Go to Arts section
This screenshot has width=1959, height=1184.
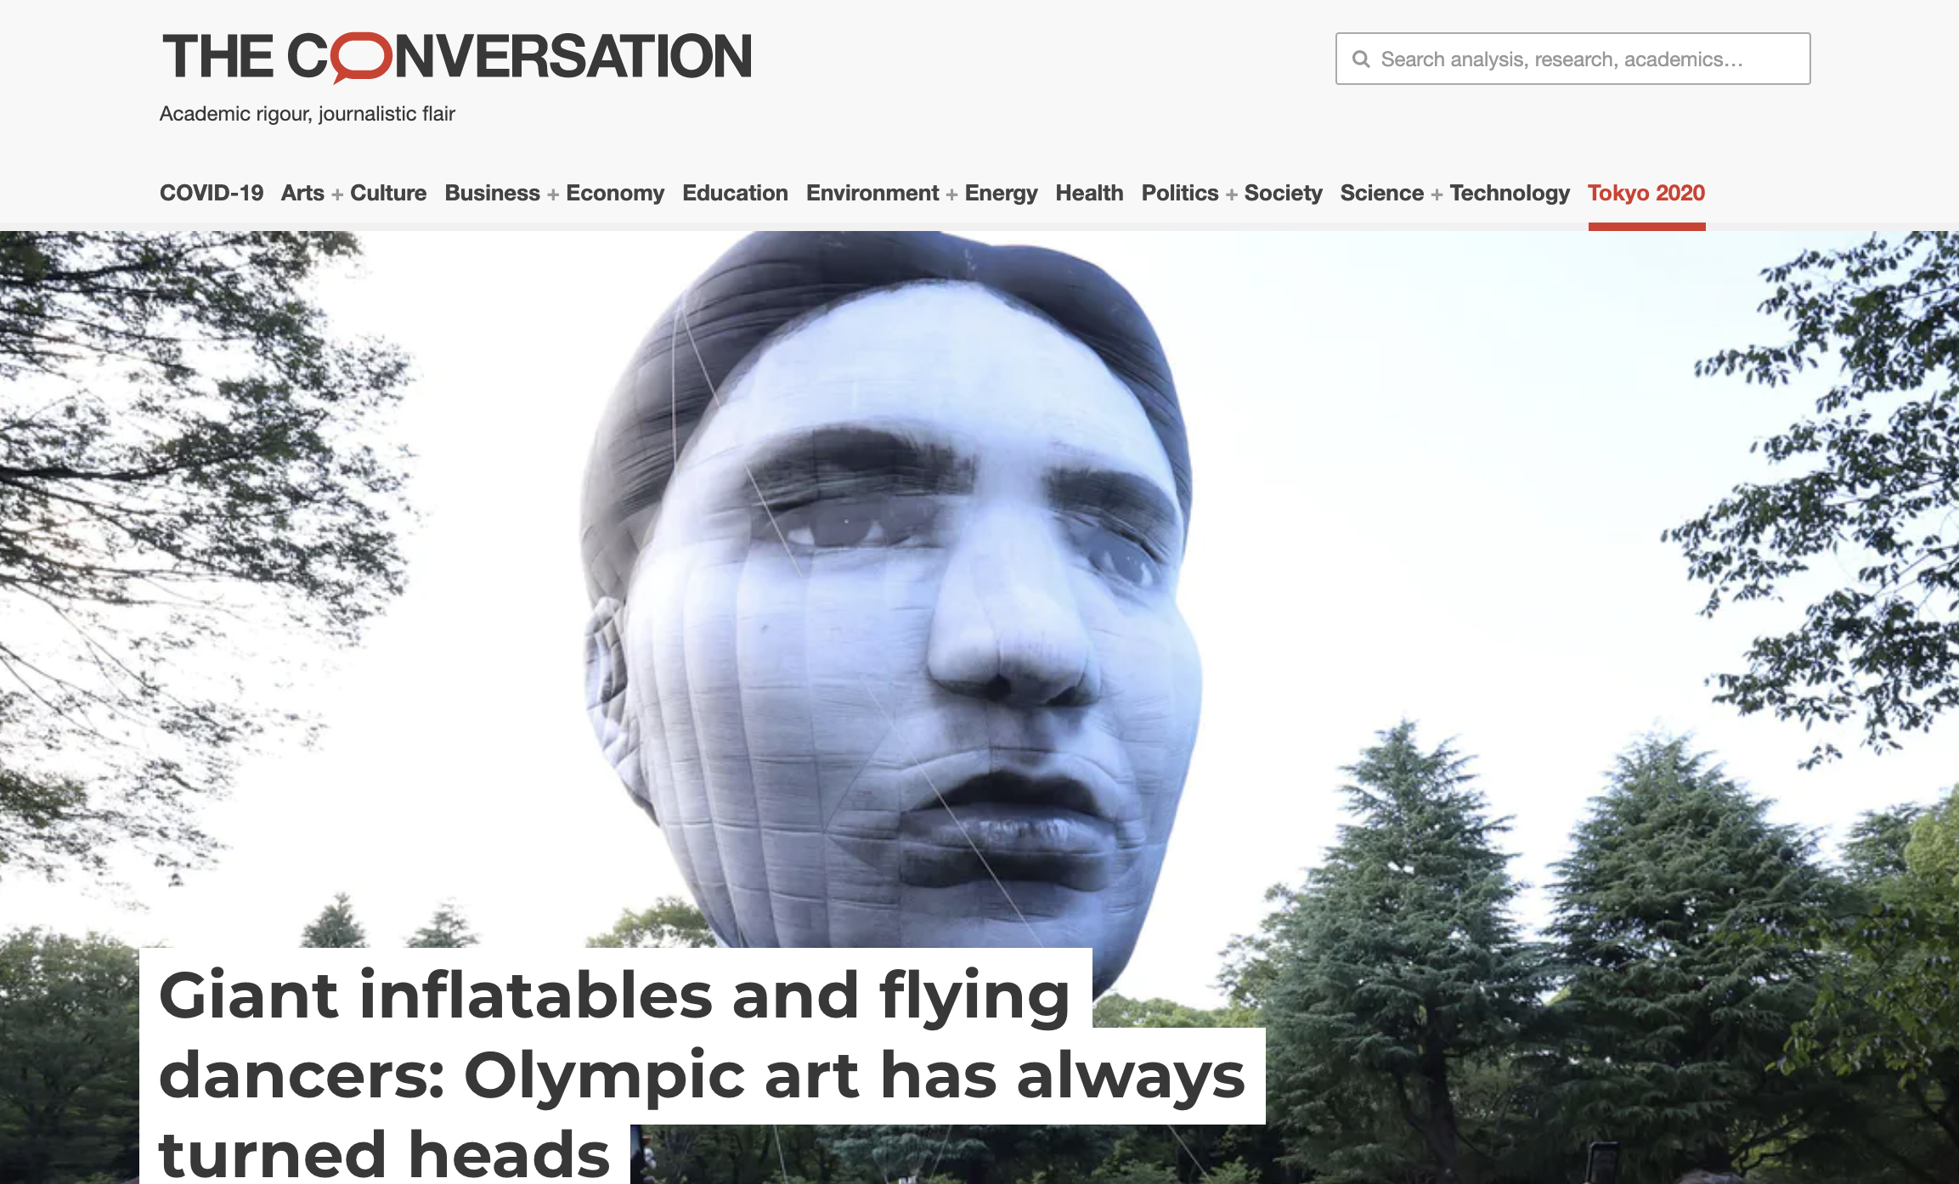pyautogui.click(x=302, y=193)
